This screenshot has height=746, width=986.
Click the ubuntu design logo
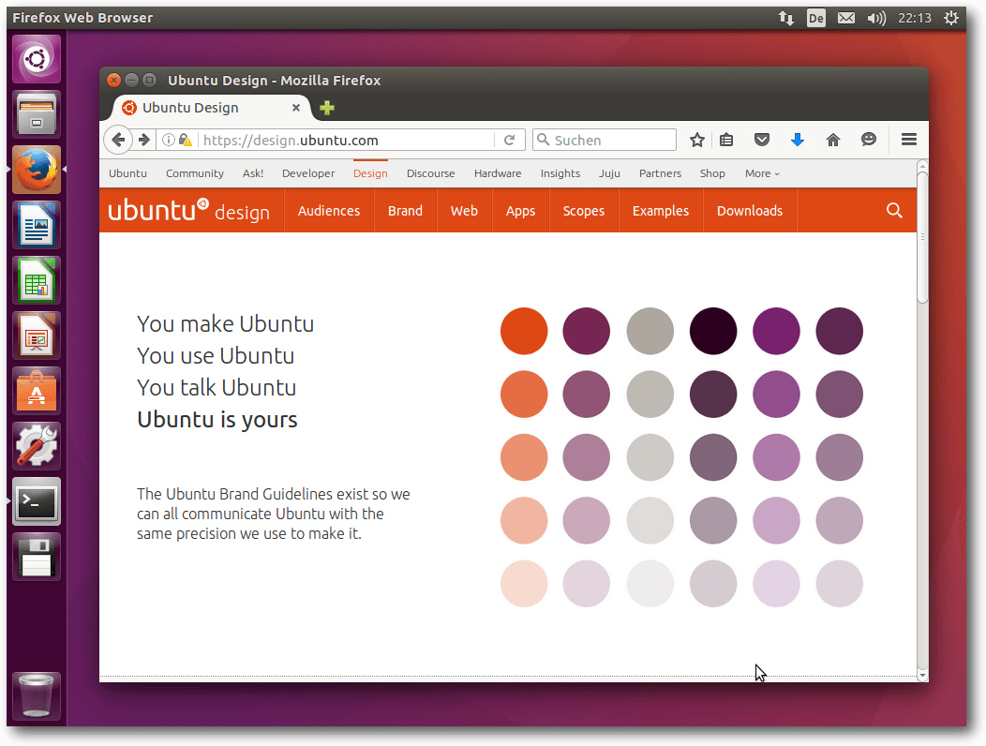pyautogui.click(x=188, y=211)
